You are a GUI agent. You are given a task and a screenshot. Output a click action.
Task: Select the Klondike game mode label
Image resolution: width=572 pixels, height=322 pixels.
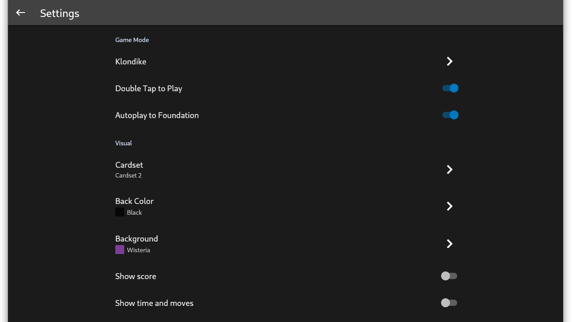click(x=130, y=62)
